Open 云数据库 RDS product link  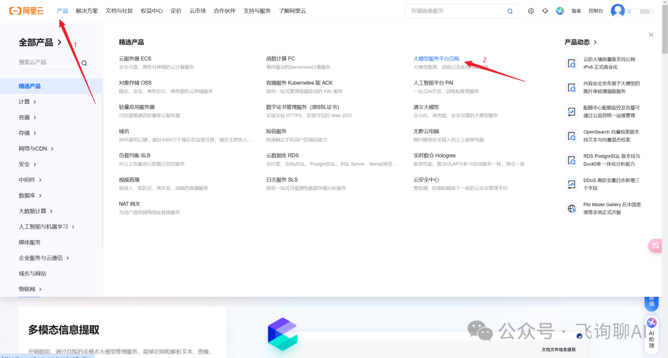coord(283,156)
